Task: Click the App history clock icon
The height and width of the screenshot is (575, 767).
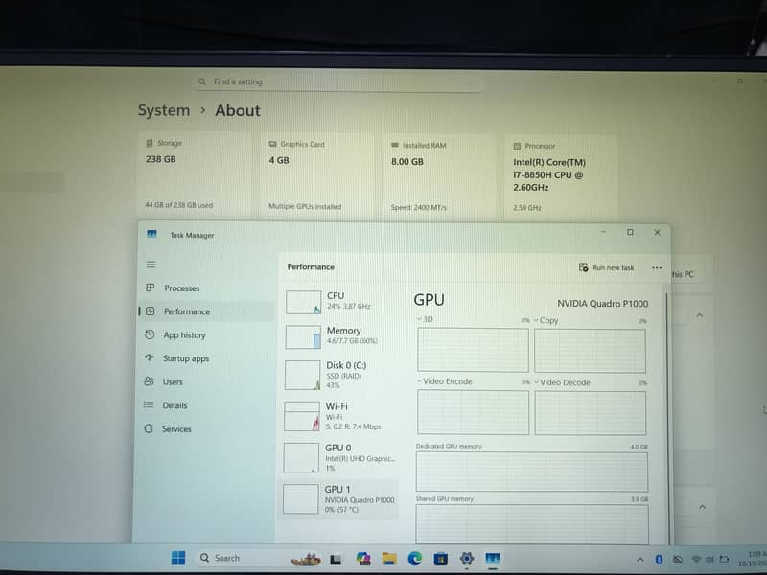Action: pyautogui.click(x=150, y=334)
